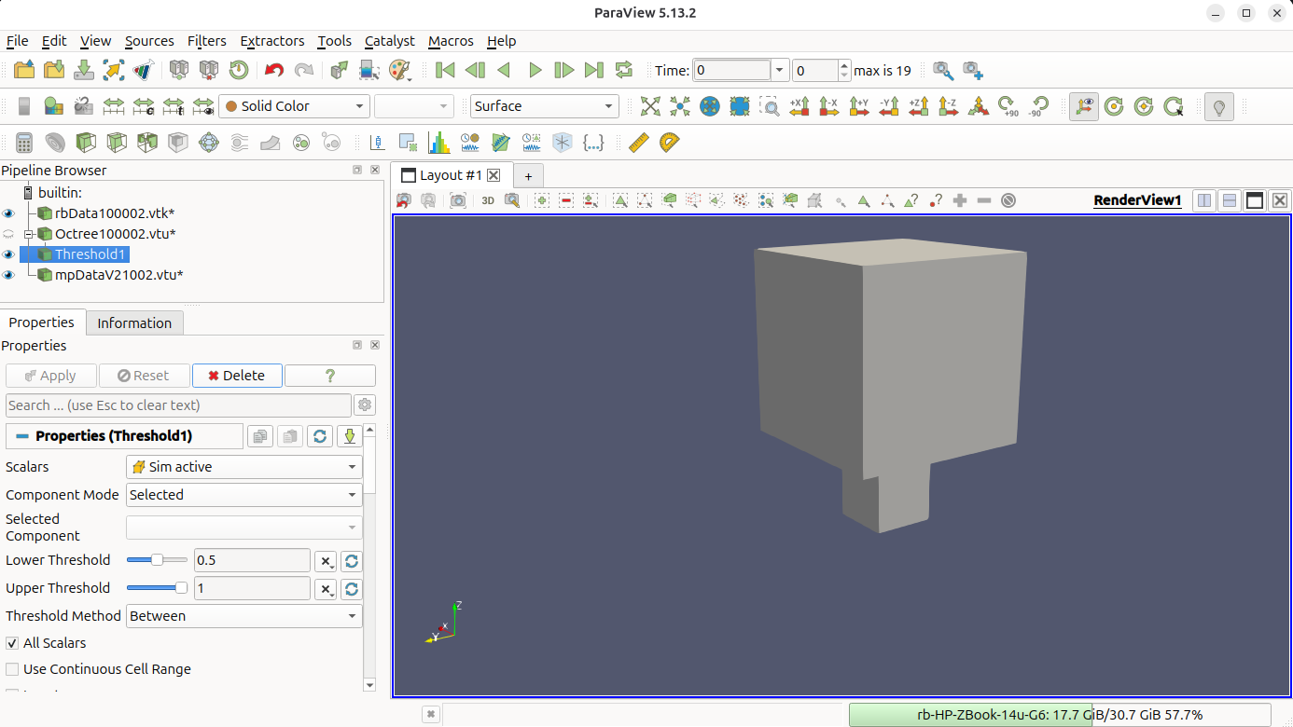
Task: Toggle animation loop
Action: 624,70
